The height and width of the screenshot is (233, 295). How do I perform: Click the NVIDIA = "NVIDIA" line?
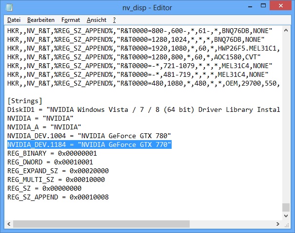point(40,119)
